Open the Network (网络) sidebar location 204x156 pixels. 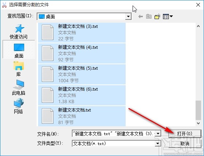click(19, 106)
